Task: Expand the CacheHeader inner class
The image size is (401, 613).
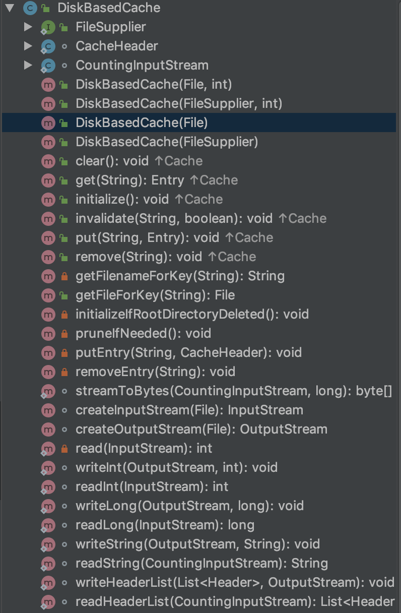Action: pos(28,46)
